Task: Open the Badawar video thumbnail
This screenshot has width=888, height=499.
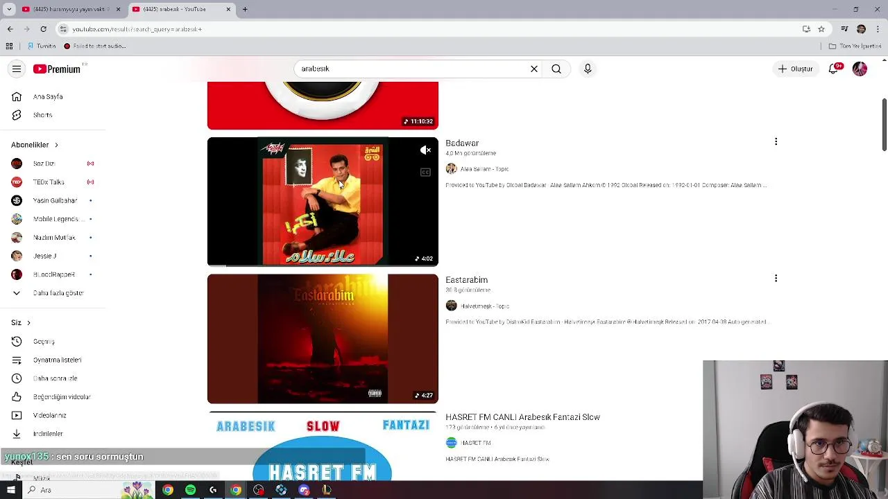Action: [x=323, y=202]
